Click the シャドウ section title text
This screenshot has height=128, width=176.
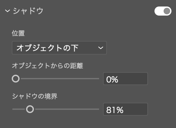tap(28, 11)
